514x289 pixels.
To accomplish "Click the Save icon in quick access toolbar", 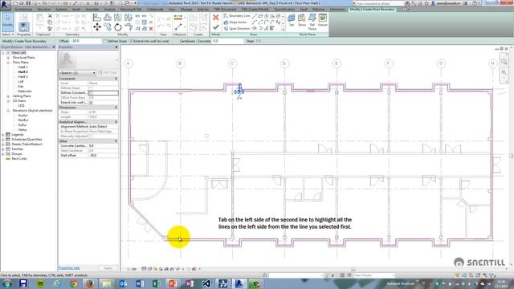I will tap(29, 3).
